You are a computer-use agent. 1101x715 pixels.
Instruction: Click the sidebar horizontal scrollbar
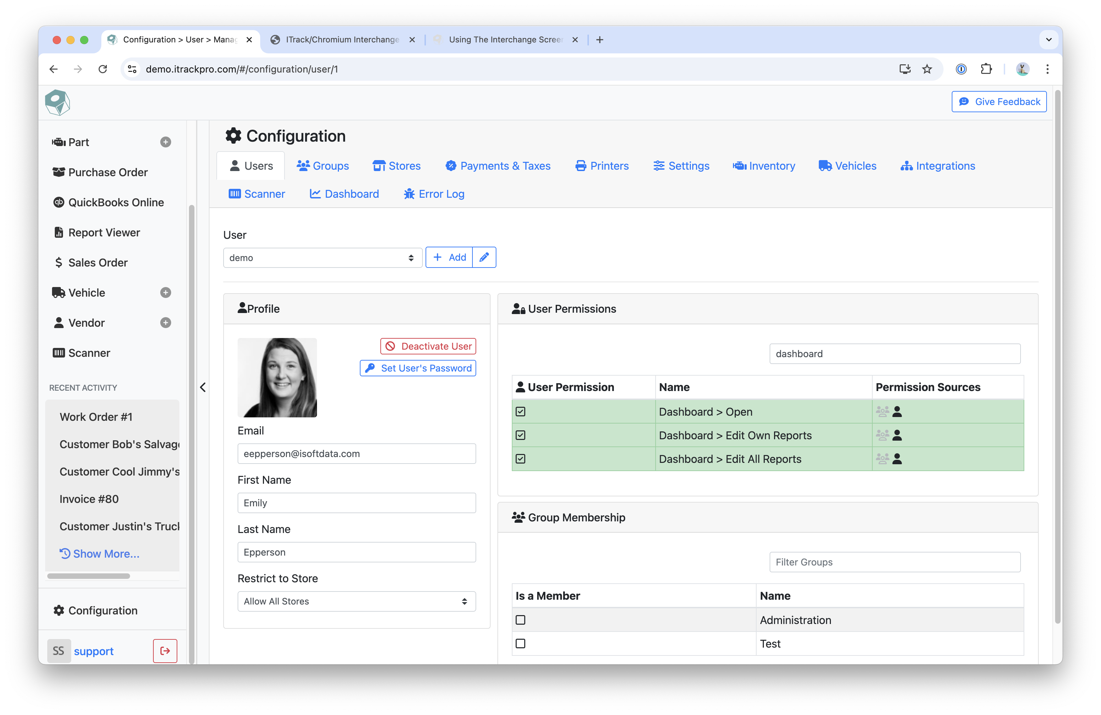point(88,576)
